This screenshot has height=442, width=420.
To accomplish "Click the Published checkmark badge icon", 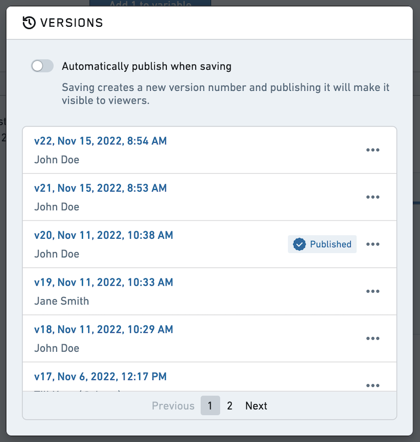I will click(299, 244).
